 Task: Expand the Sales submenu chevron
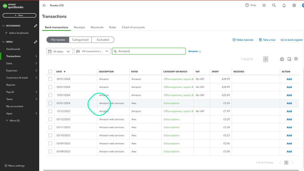click(36, 63)
